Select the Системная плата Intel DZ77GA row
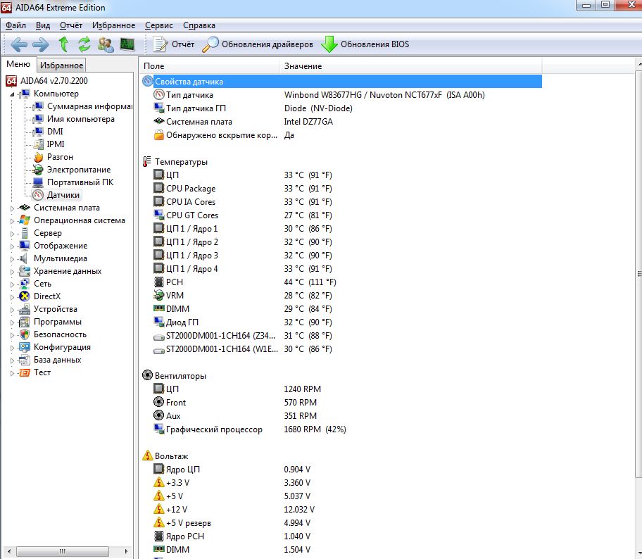The height and width of the screenshot is (559, 642). (341, 122)
